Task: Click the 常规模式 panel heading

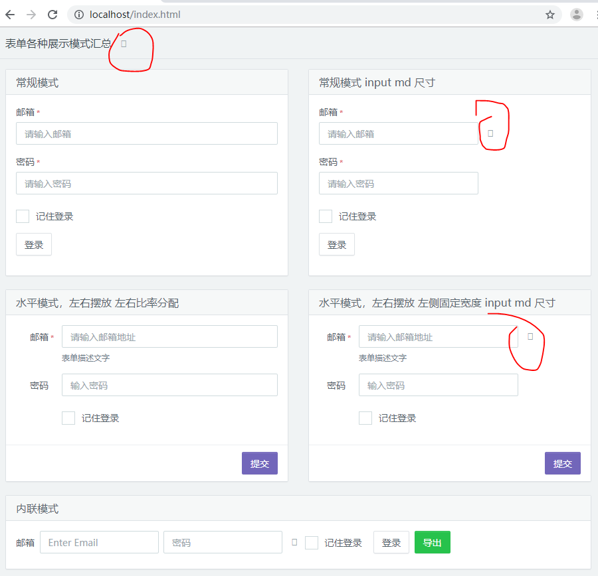Action: point(37,83)
